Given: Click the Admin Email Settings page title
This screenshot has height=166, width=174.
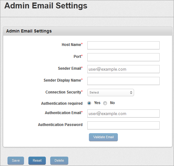Looking at the screenshot, I should pyautogui.click(x=46, y=6).
